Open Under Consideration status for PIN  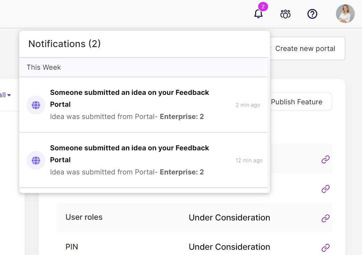click(229, 247)
